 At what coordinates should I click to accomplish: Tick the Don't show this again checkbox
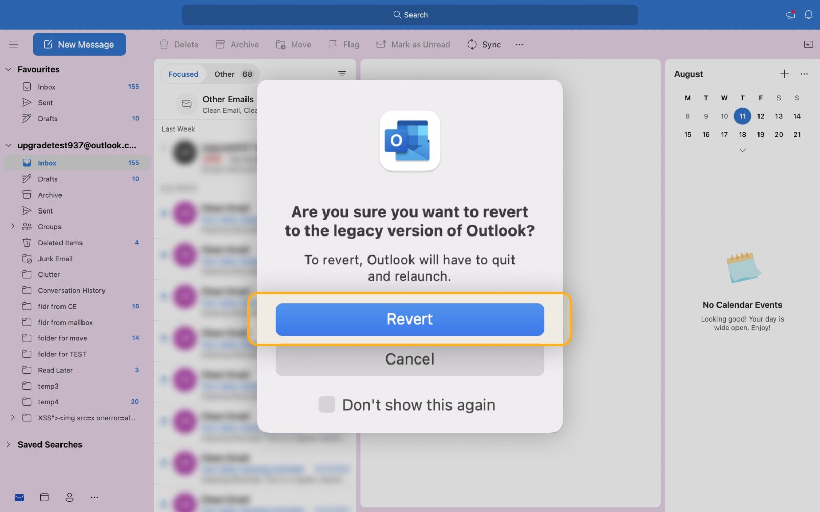pyautogui.click(x=327, y=404)
